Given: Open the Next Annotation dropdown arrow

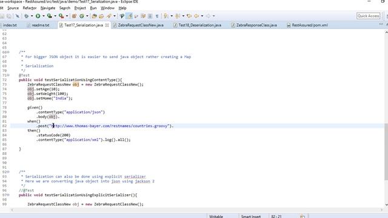Looking at the screenshot, I should [172, 16].
